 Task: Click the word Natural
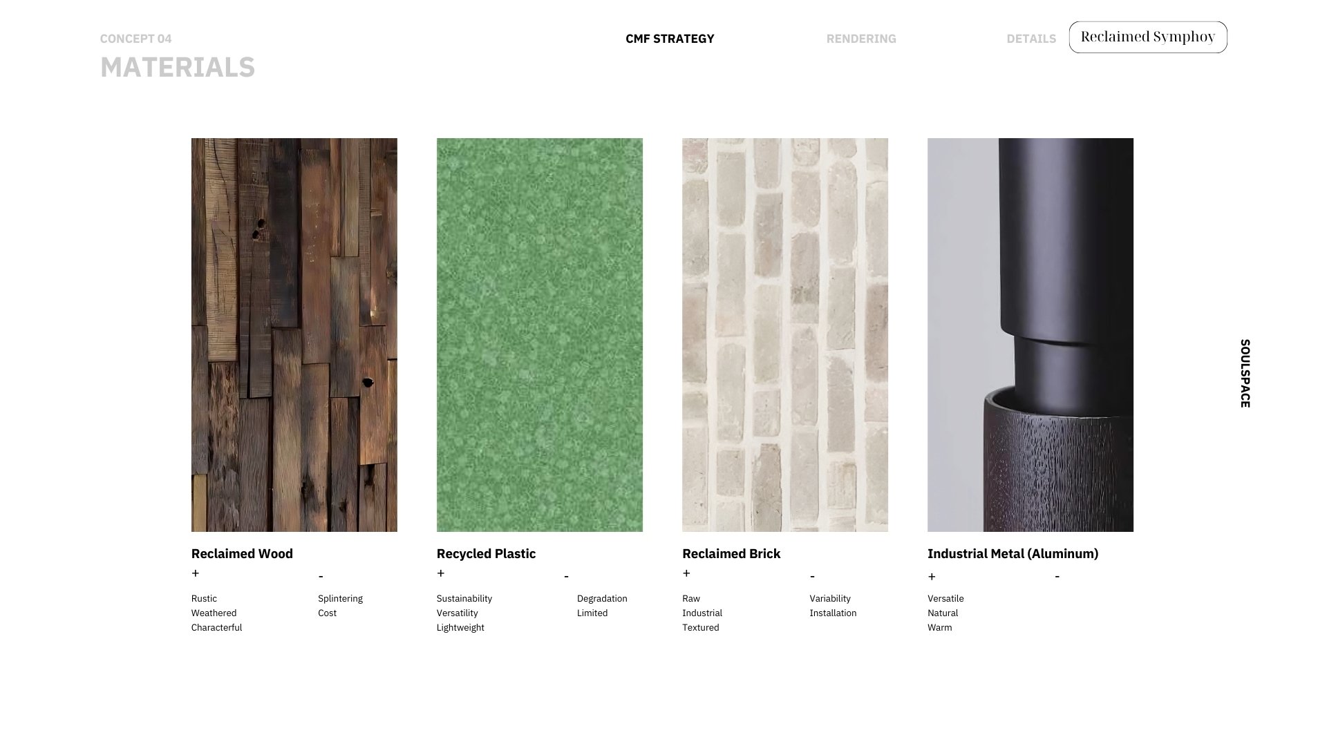point(943,613)
